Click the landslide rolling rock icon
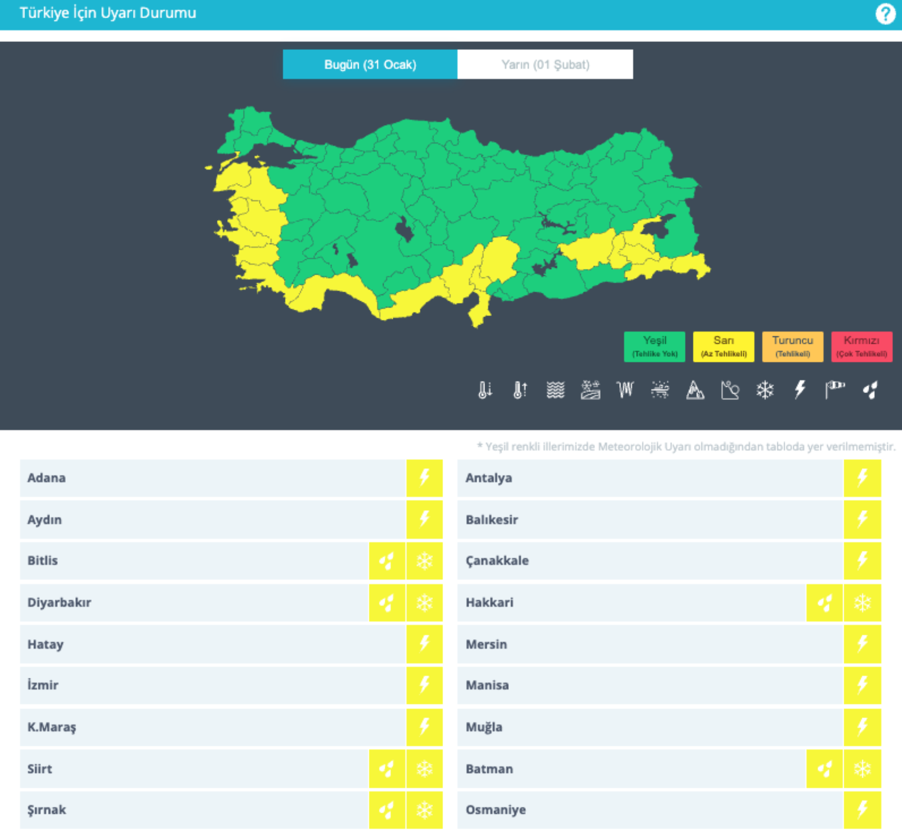Image resolution: width=902 pixels, height=837 pixels. click(x=730, y=390)
